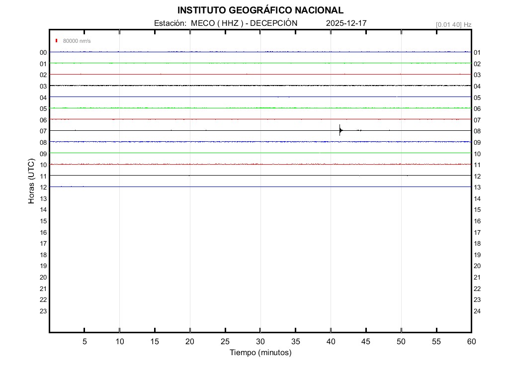509x382 pixels.
Task: Click the left hour label 23
Action: (43, 311)
